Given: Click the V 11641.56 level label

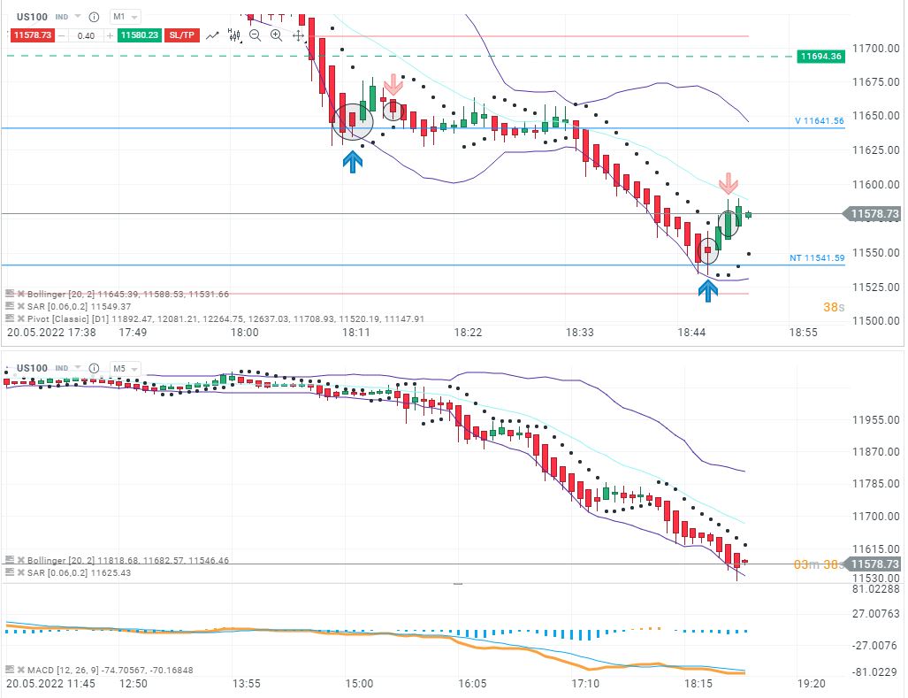Looking at the screenshot, I should click(819, 121).
